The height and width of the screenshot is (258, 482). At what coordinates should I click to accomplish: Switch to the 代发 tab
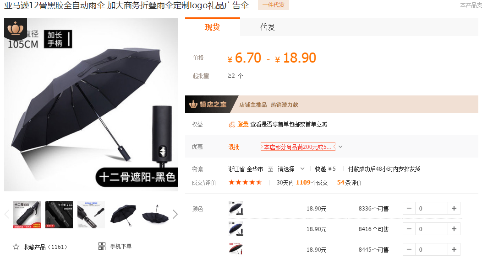point(267,27)
